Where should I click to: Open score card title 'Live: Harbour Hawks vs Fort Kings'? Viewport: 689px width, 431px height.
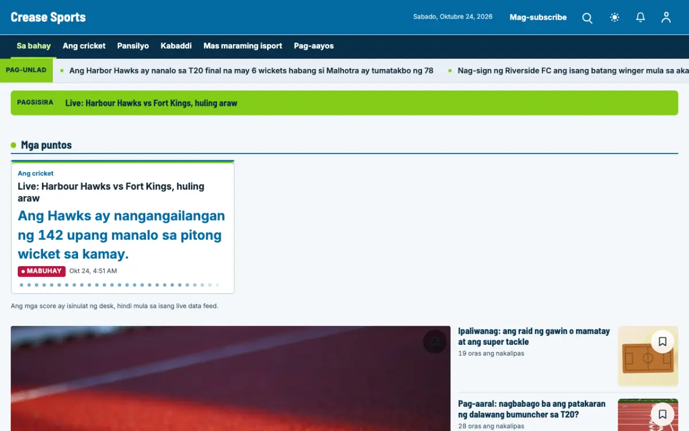coord(111,192)
